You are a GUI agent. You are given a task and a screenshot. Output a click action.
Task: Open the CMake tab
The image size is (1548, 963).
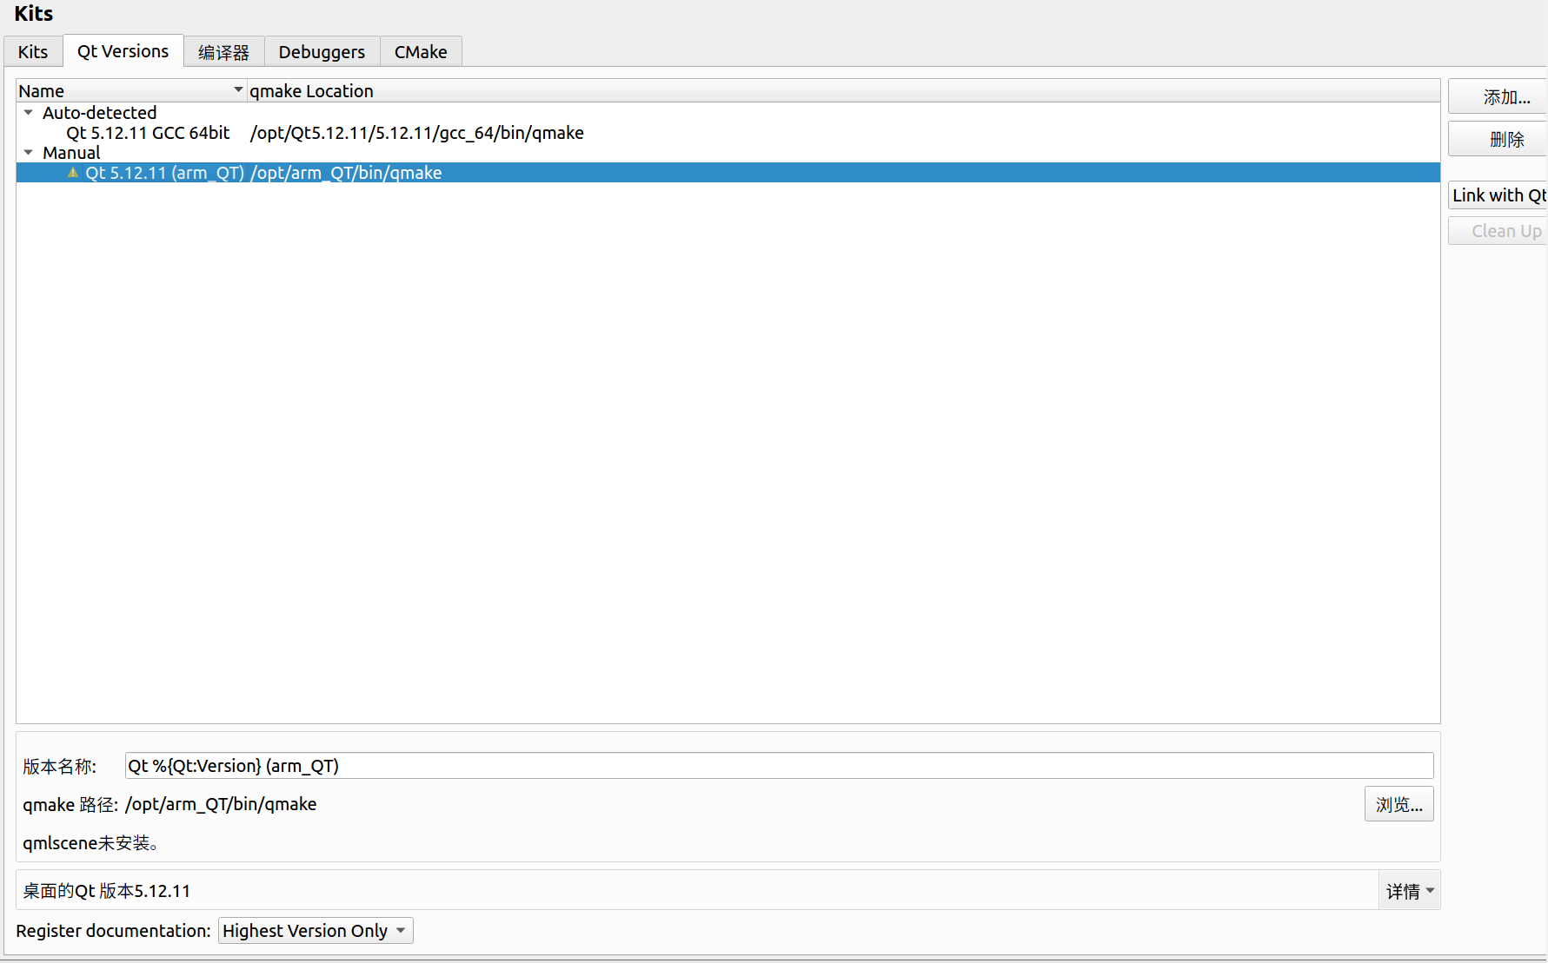pos(421,51)
